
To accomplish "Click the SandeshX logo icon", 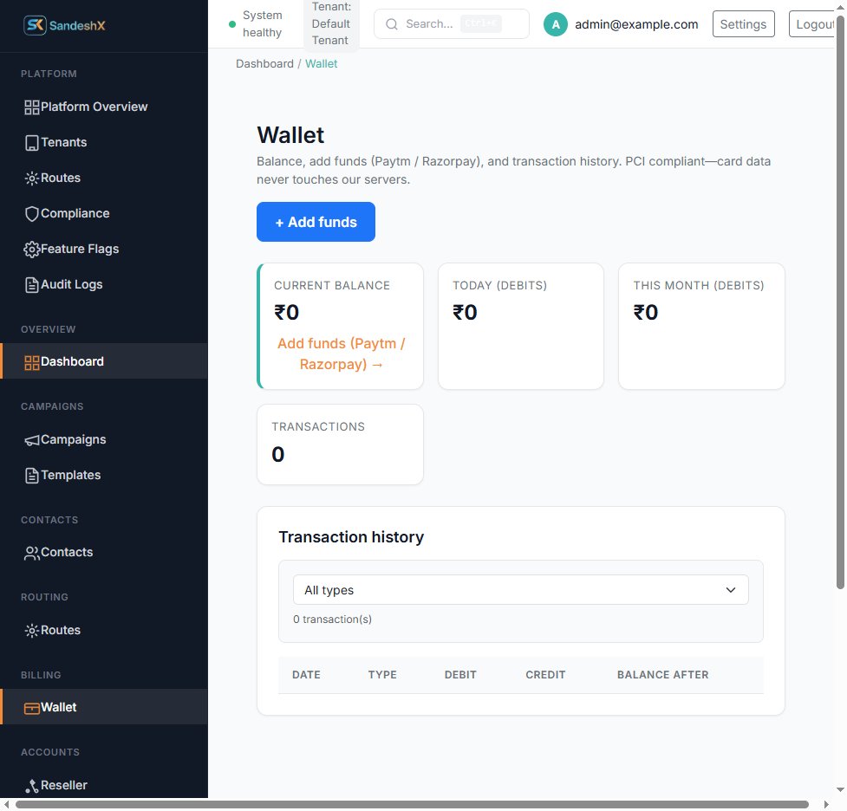I will click(36, 25).
